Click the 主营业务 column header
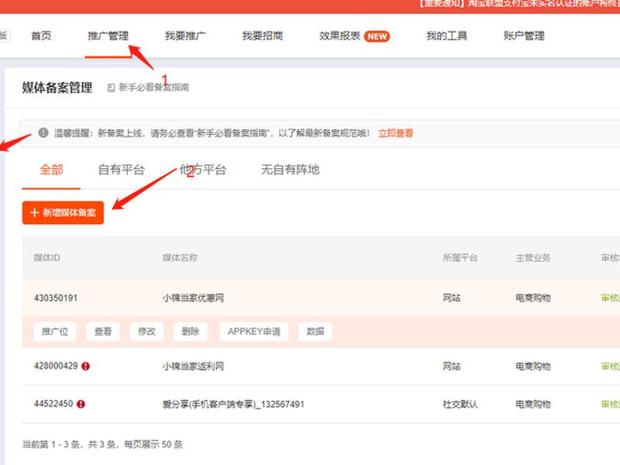 [533, 258]
